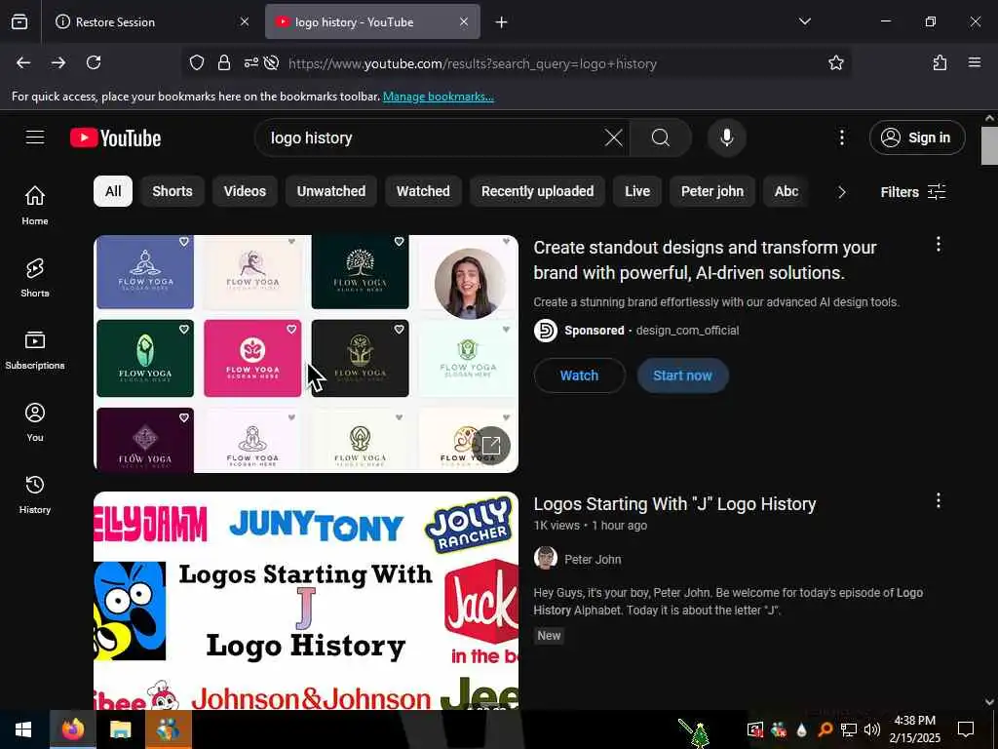Open the Peter John channel name link
The height and width of the screenshot is (749, 998).
point(593,559)
